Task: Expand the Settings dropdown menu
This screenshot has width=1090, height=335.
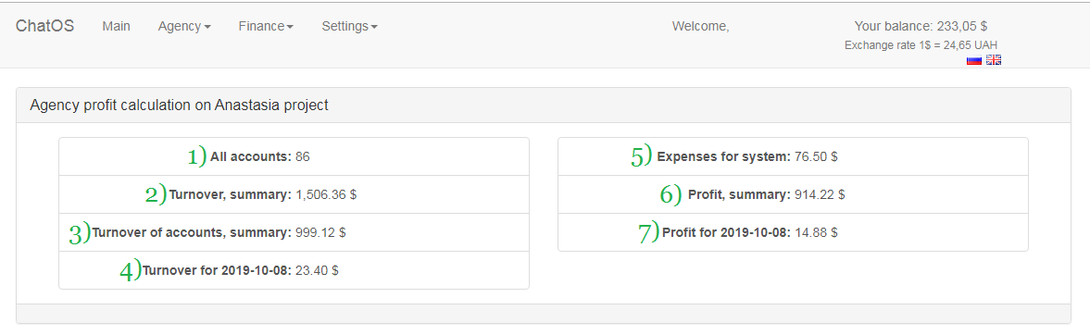Action: [x=350, y=27]
